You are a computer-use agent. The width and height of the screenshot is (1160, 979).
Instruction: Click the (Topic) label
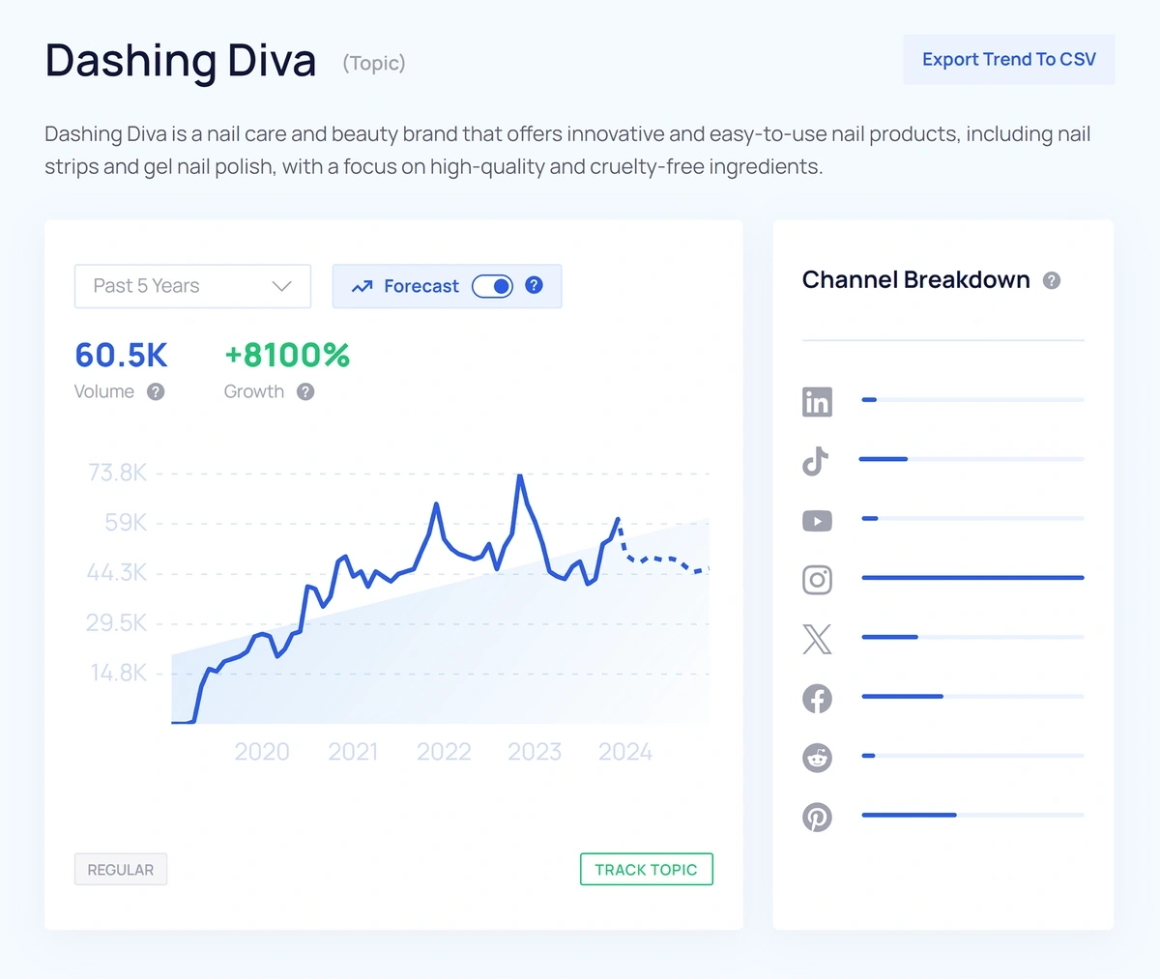[x=374, y=63]
